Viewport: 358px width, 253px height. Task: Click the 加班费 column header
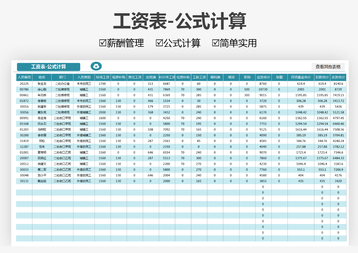click(x=151, y=77)
